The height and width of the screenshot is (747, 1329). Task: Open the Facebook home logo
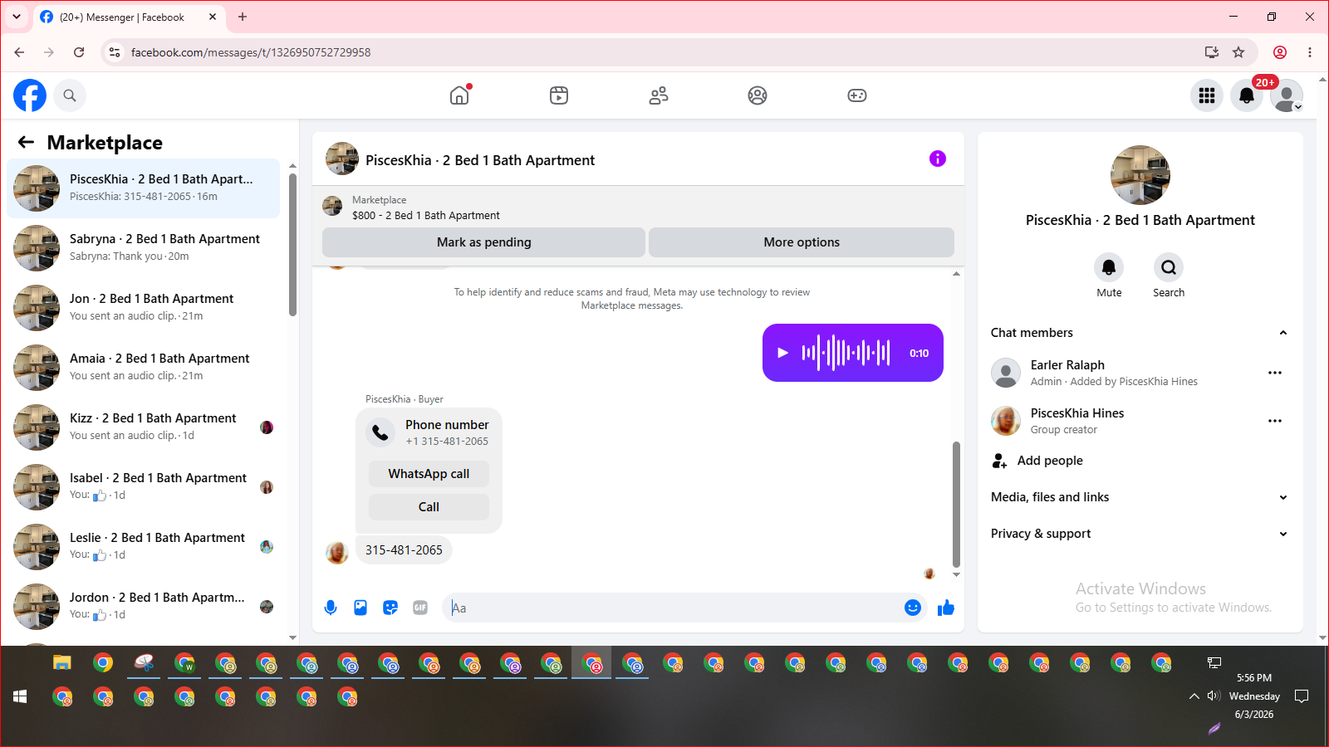(30, 95)
